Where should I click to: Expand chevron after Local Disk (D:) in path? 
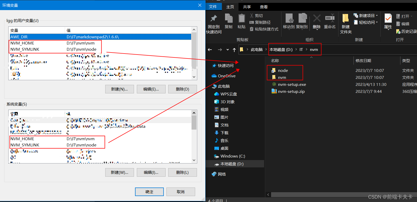(296, 49)
